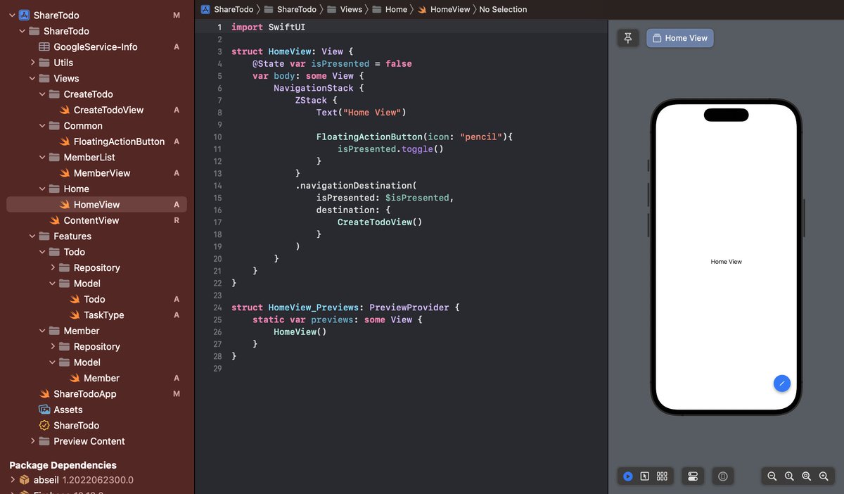The width and height of the screenshot is (844, 494).
Task: Open ShareTodoApp swift file
Action: [85, 394]
